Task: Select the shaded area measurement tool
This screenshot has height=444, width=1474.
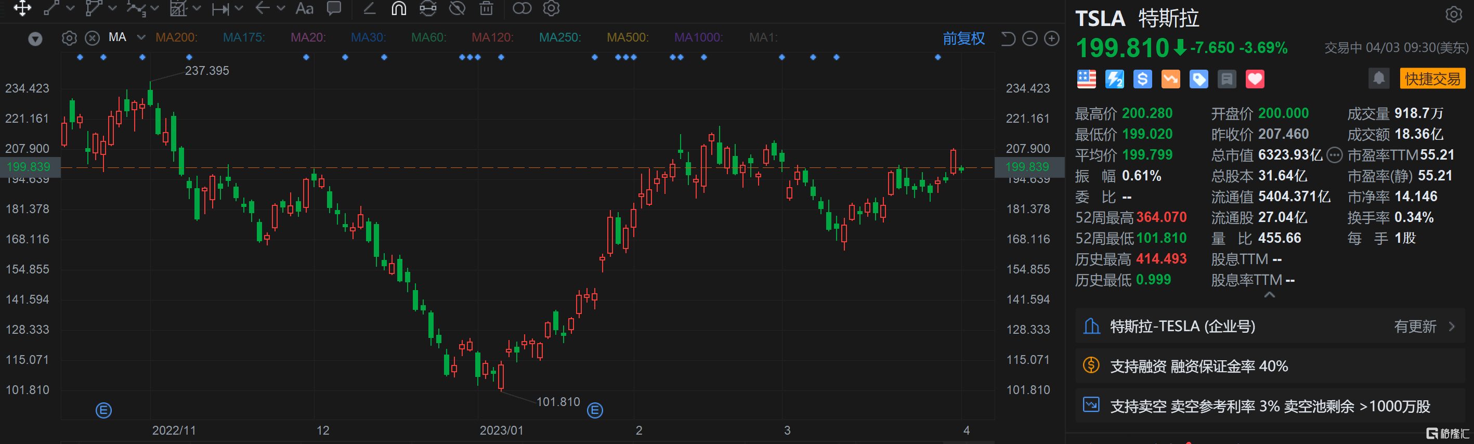Action: coord(178,8)
